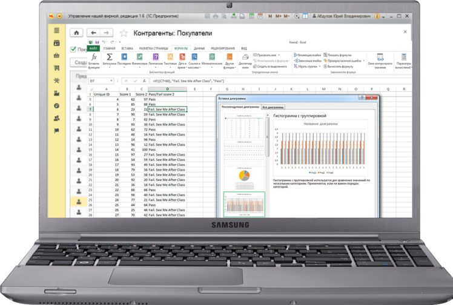Screen dimensions: 453x305
Task: Open the Параметры вычислений dropdown
Action: click(403, 61)
